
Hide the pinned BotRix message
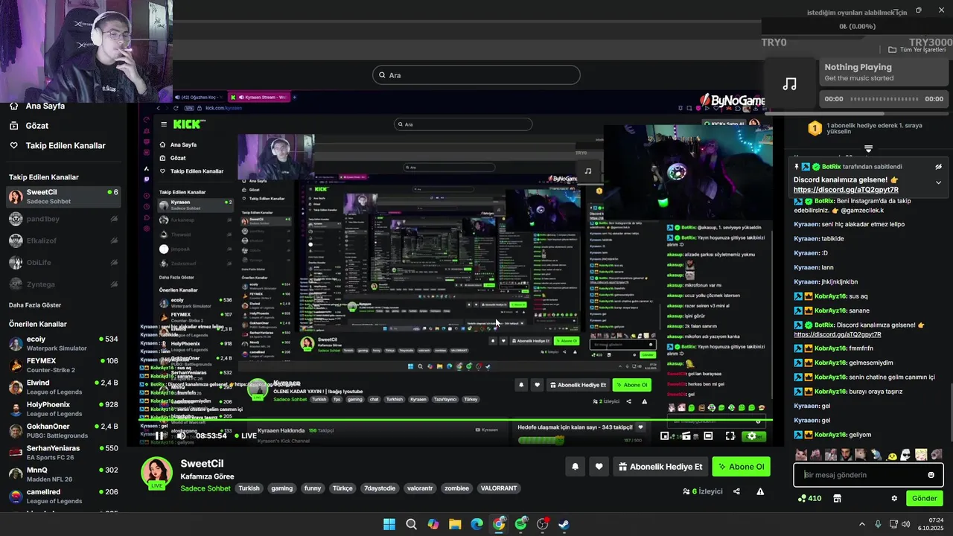(938, 167)
